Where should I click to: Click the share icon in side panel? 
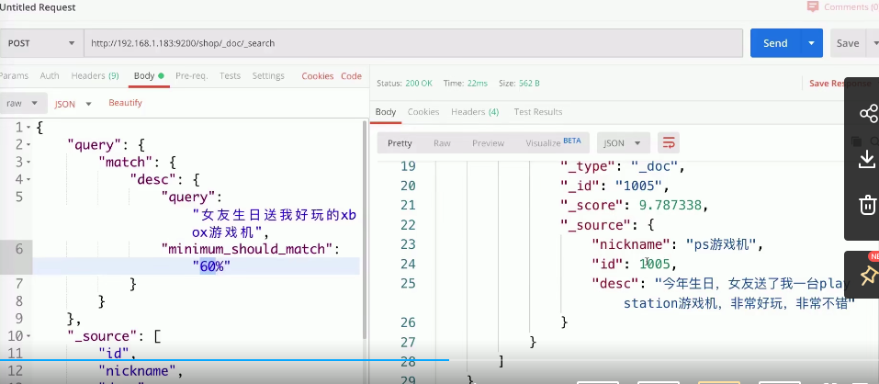(868, 114)
